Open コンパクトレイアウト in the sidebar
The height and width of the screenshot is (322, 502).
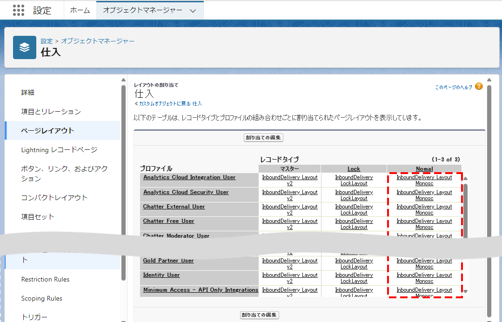(x=54, y=197)
